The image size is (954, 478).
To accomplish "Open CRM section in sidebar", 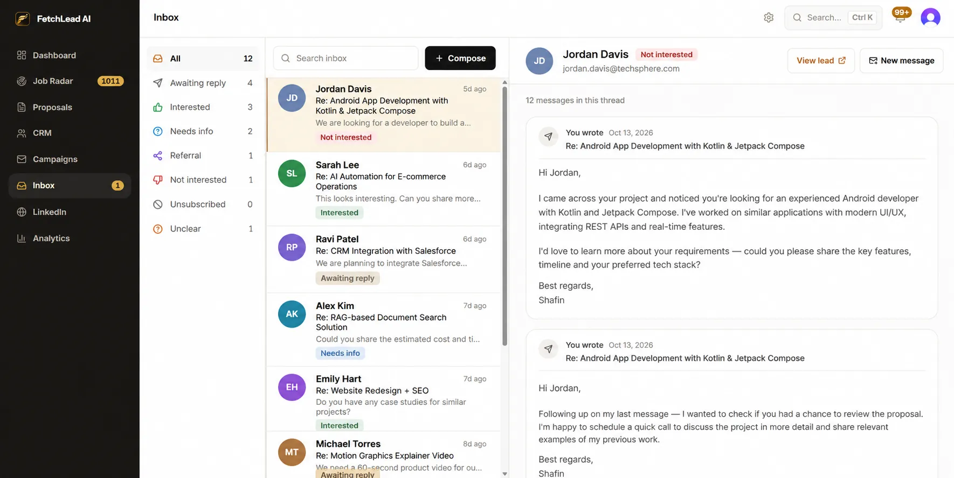I will tap(70, 133).
